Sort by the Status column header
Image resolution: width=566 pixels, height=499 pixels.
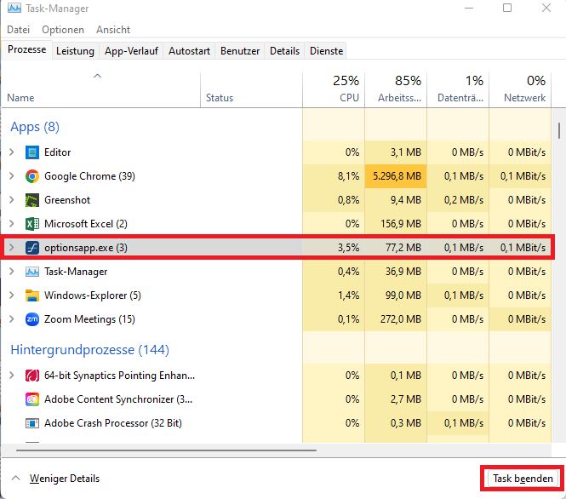[x=252, y=90]
